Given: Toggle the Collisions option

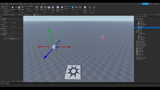Looking at the screenshot, I should (x=28, y=9).
